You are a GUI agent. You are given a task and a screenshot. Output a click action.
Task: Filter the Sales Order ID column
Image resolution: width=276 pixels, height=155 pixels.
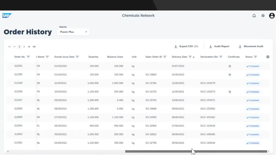coord(165,57)
